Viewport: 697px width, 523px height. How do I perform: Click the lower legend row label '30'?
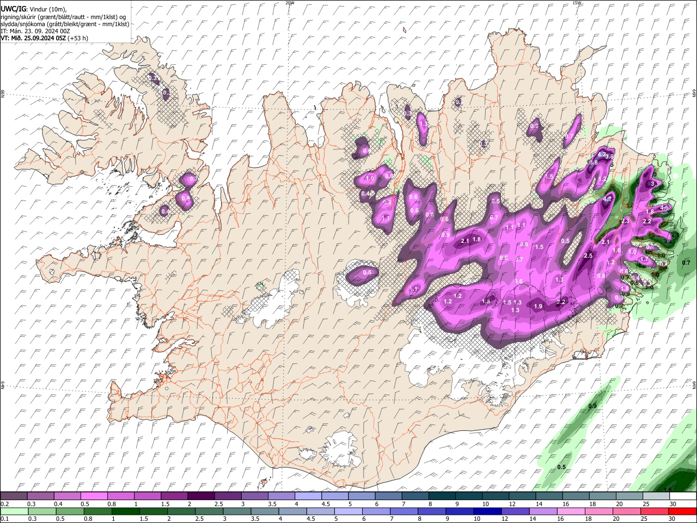(673, 519)
